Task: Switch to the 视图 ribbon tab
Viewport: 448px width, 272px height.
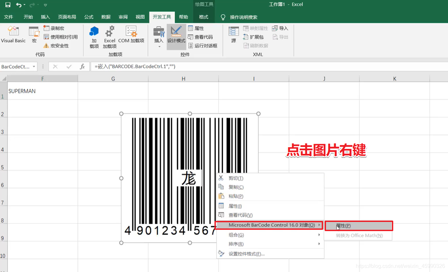Action: (x=140, y=17)
